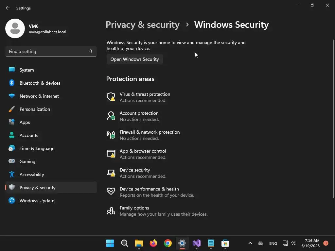Screen dimensions: 335x251
Task: Click App & browser control window icon
Action: (111, 154)
